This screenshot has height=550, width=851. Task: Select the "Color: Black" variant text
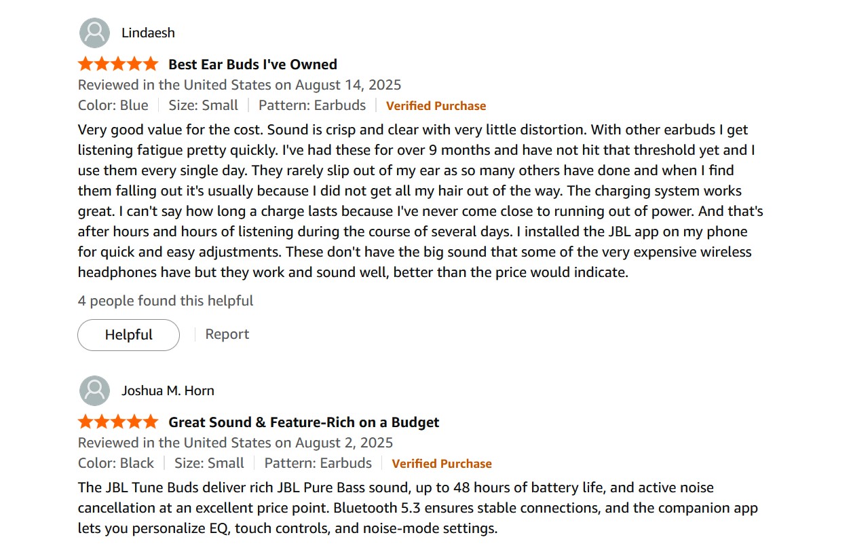(x=116, y=463)
